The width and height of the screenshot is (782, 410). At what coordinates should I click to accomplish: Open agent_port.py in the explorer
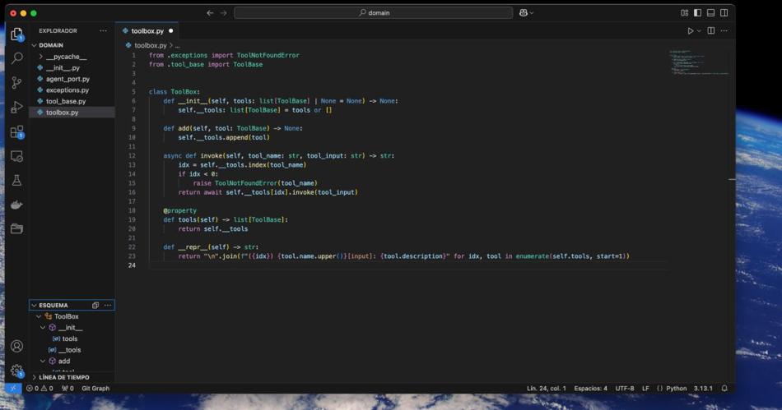point(67,79)
